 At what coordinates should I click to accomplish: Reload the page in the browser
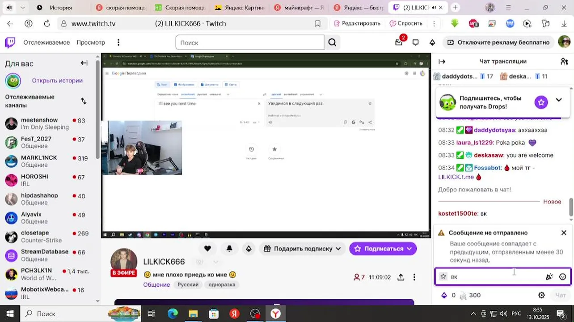[47, 24]
